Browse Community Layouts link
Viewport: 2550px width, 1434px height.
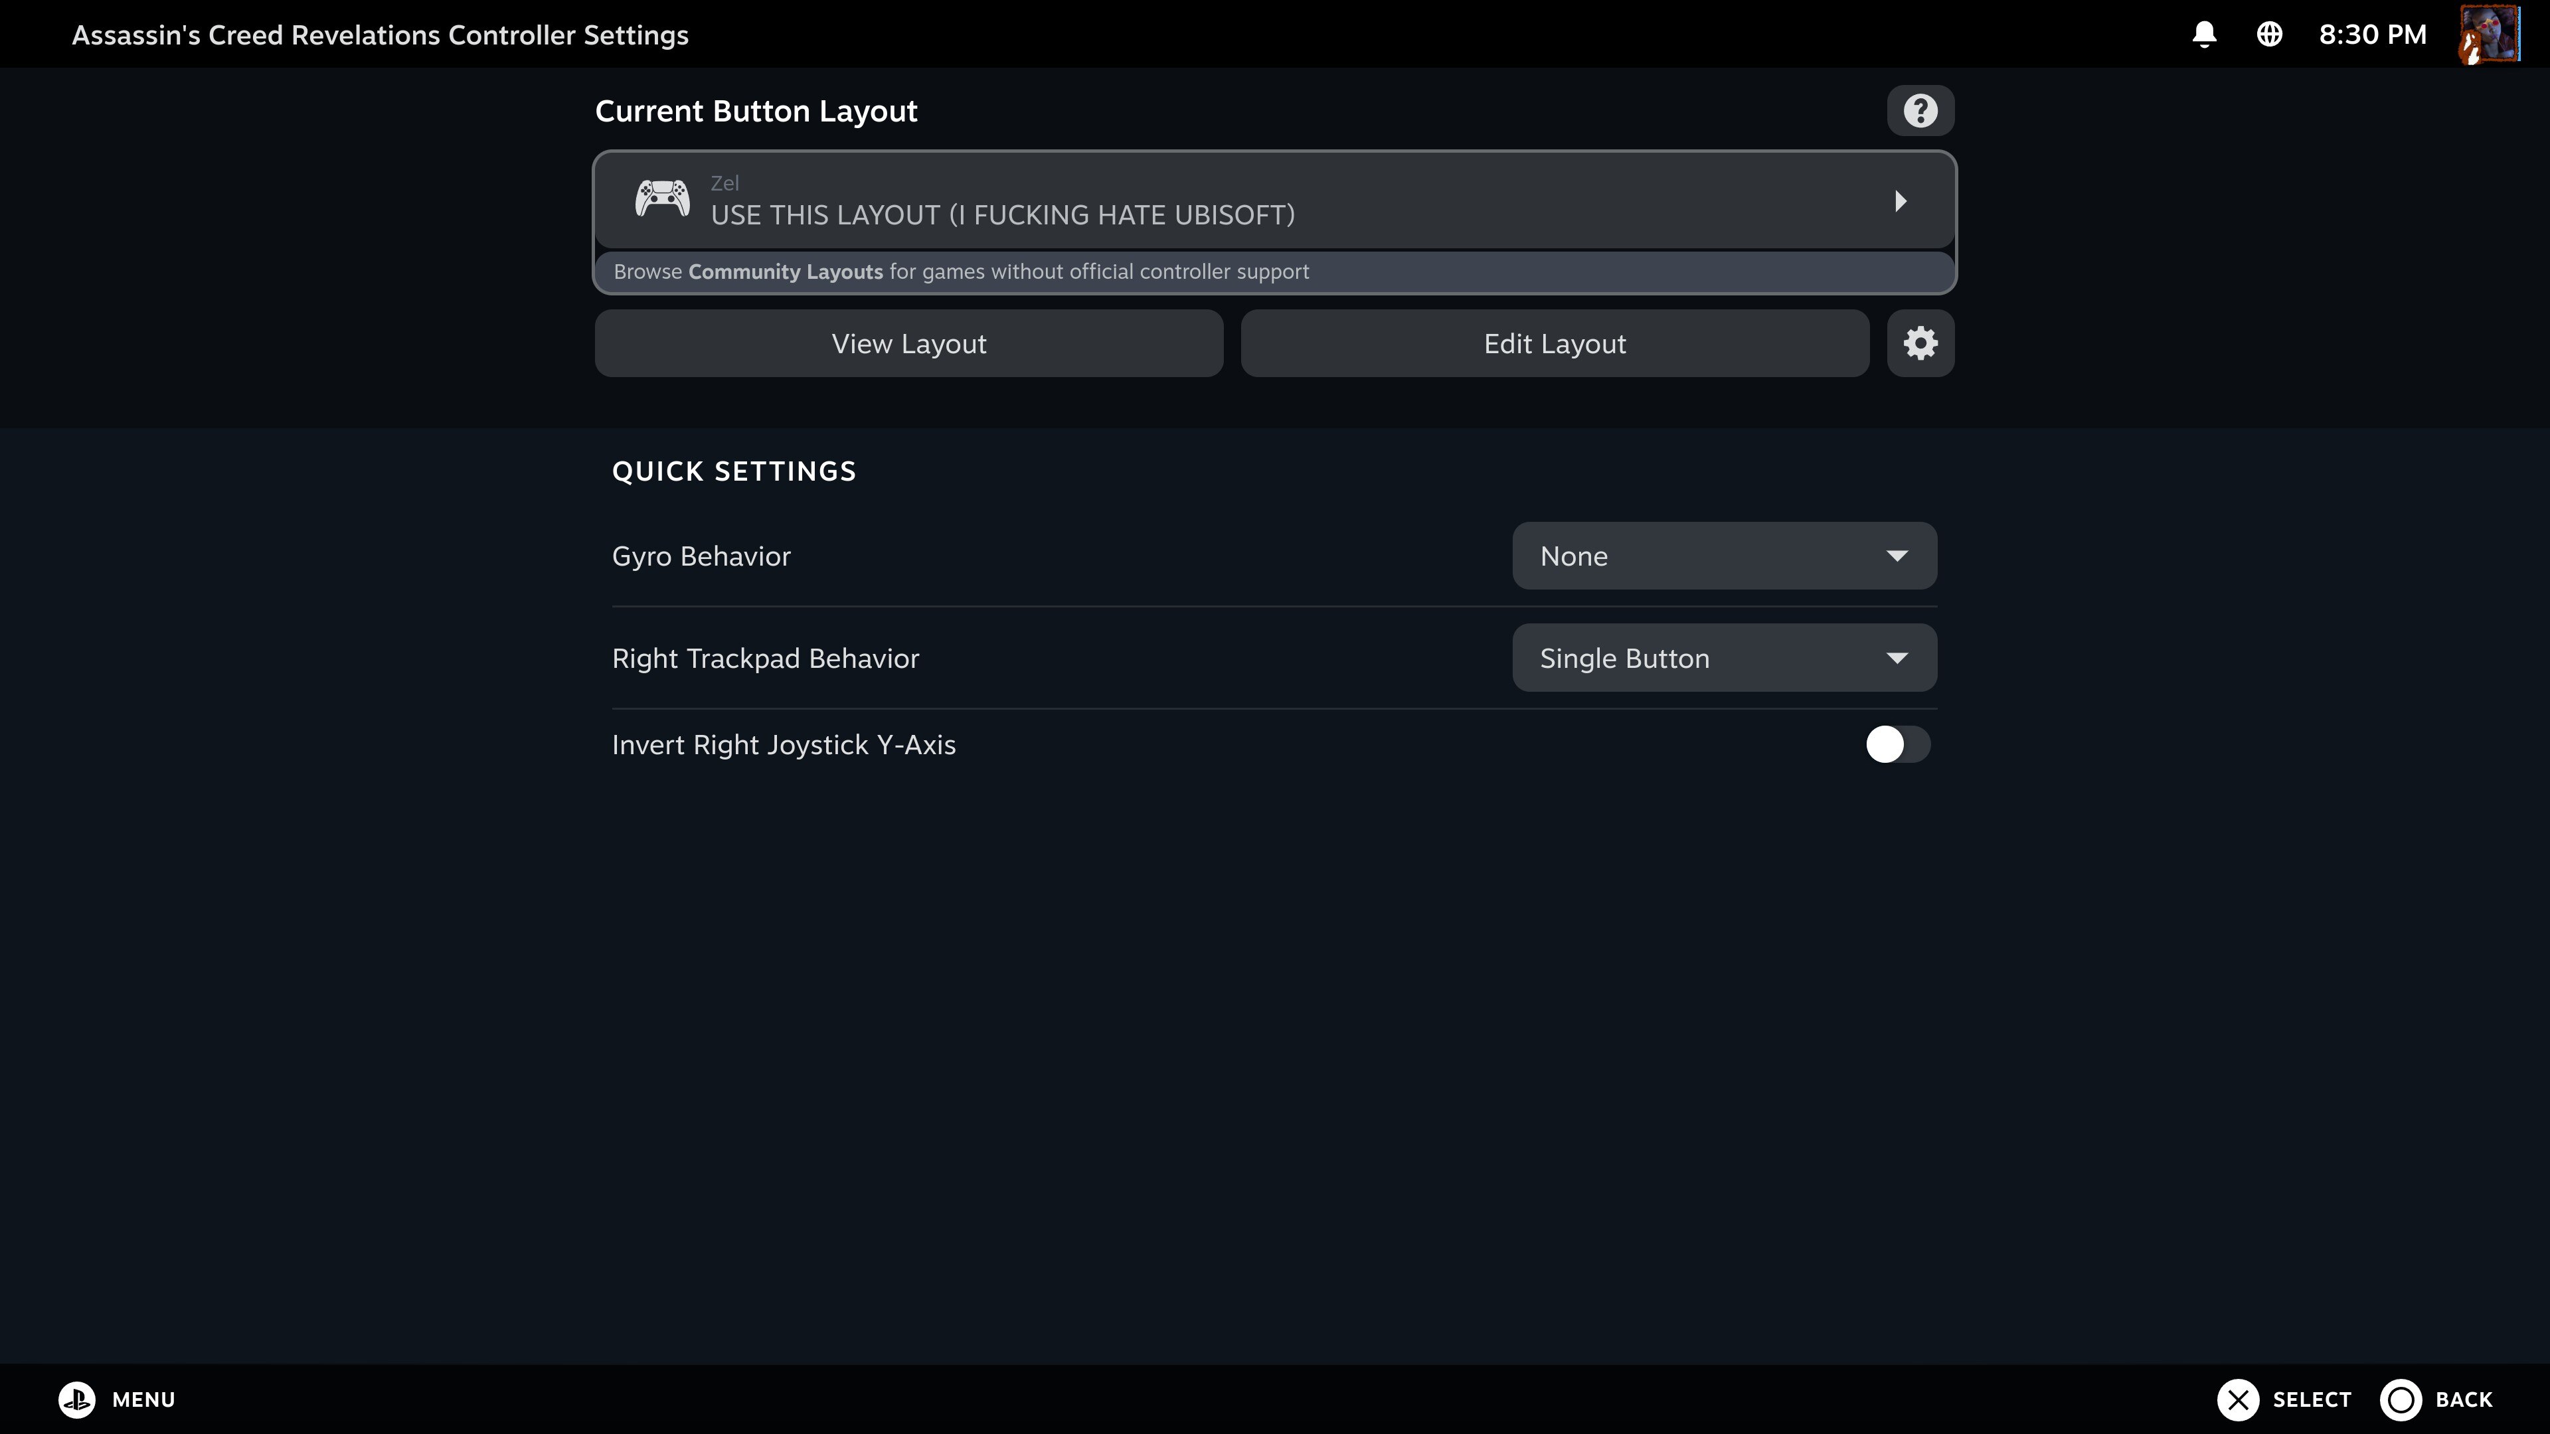pos(785,272)
